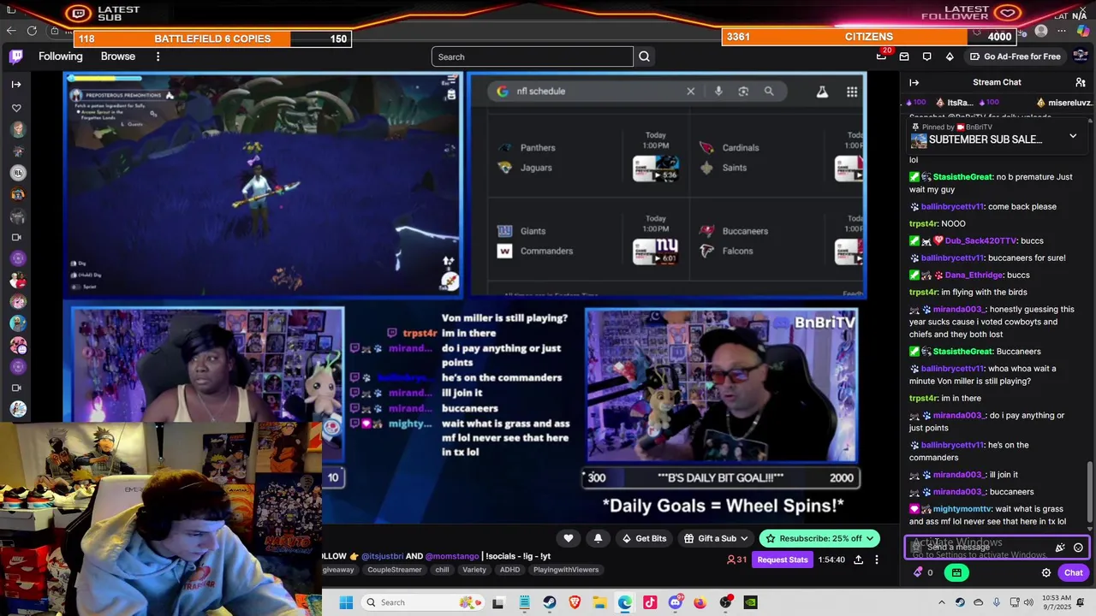Image resolution: width=1096 pixels, height=616 pixels.
Task: Open the Resubscribe 25% off dropdown
Action: pyautogui.click(x=820, y=538)
